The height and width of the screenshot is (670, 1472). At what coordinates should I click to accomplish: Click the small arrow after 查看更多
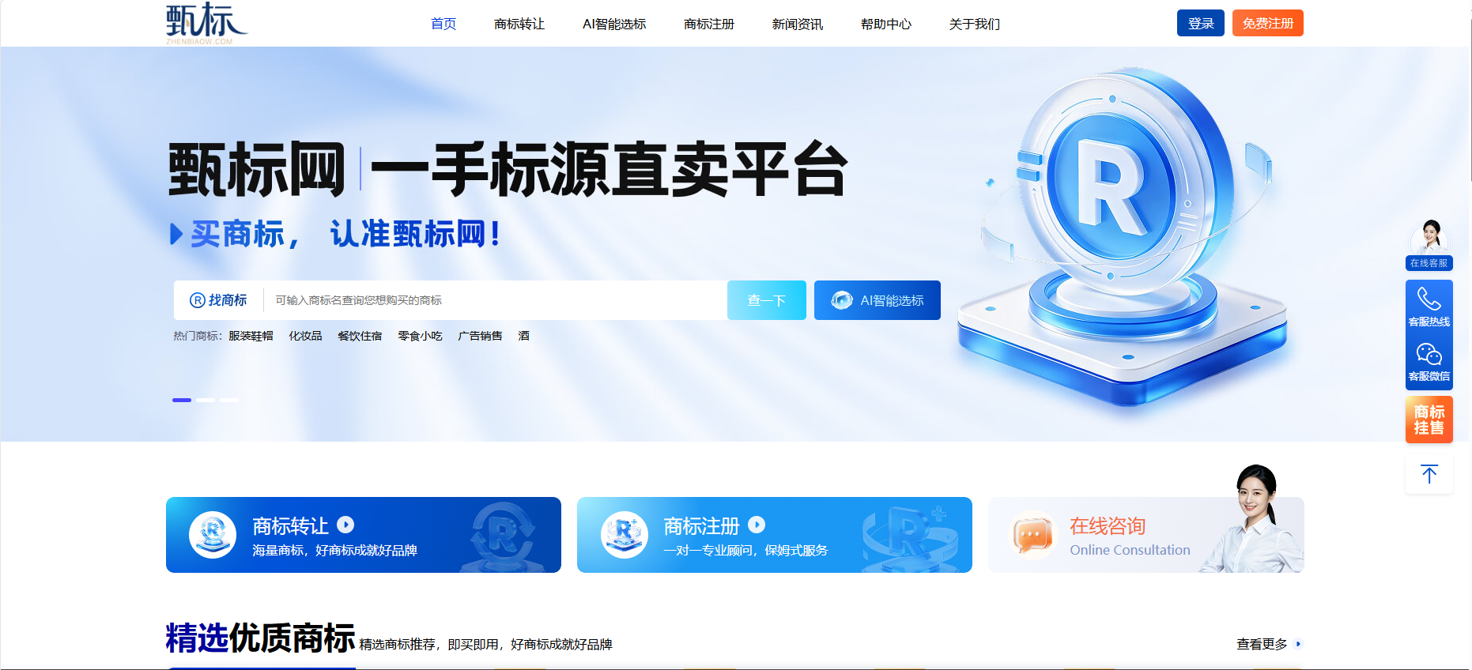(x=1298, y=644)
